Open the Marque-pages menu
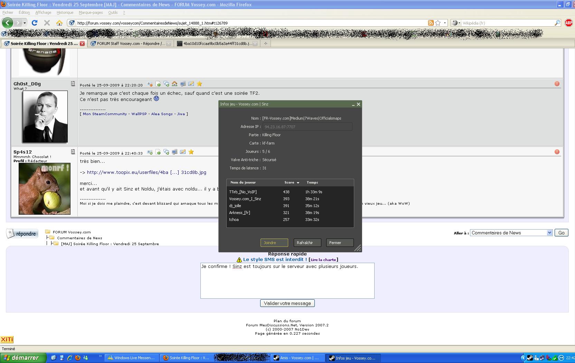 point(91,12)
